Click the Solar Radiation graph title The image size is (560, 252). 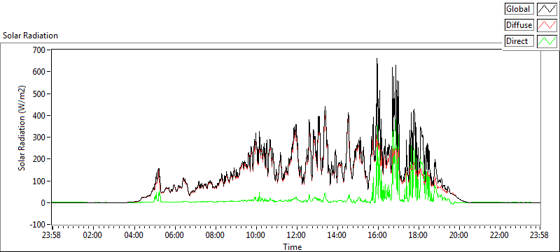click(30, 36)
